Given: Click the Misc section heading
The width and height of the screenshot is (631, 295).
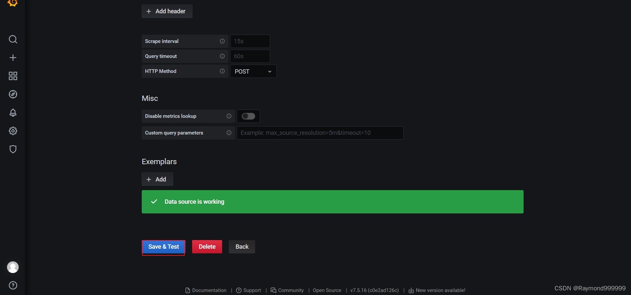Looking at the screenshot, I should [150, 98].
